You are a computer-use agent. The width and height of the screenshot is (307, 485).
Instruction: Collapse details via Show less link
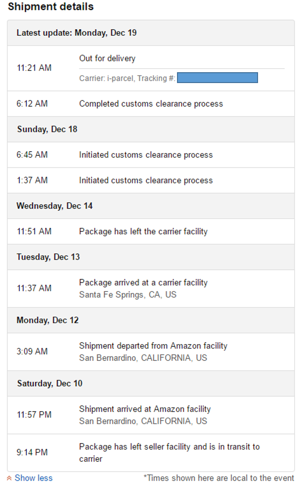(34, 478)
